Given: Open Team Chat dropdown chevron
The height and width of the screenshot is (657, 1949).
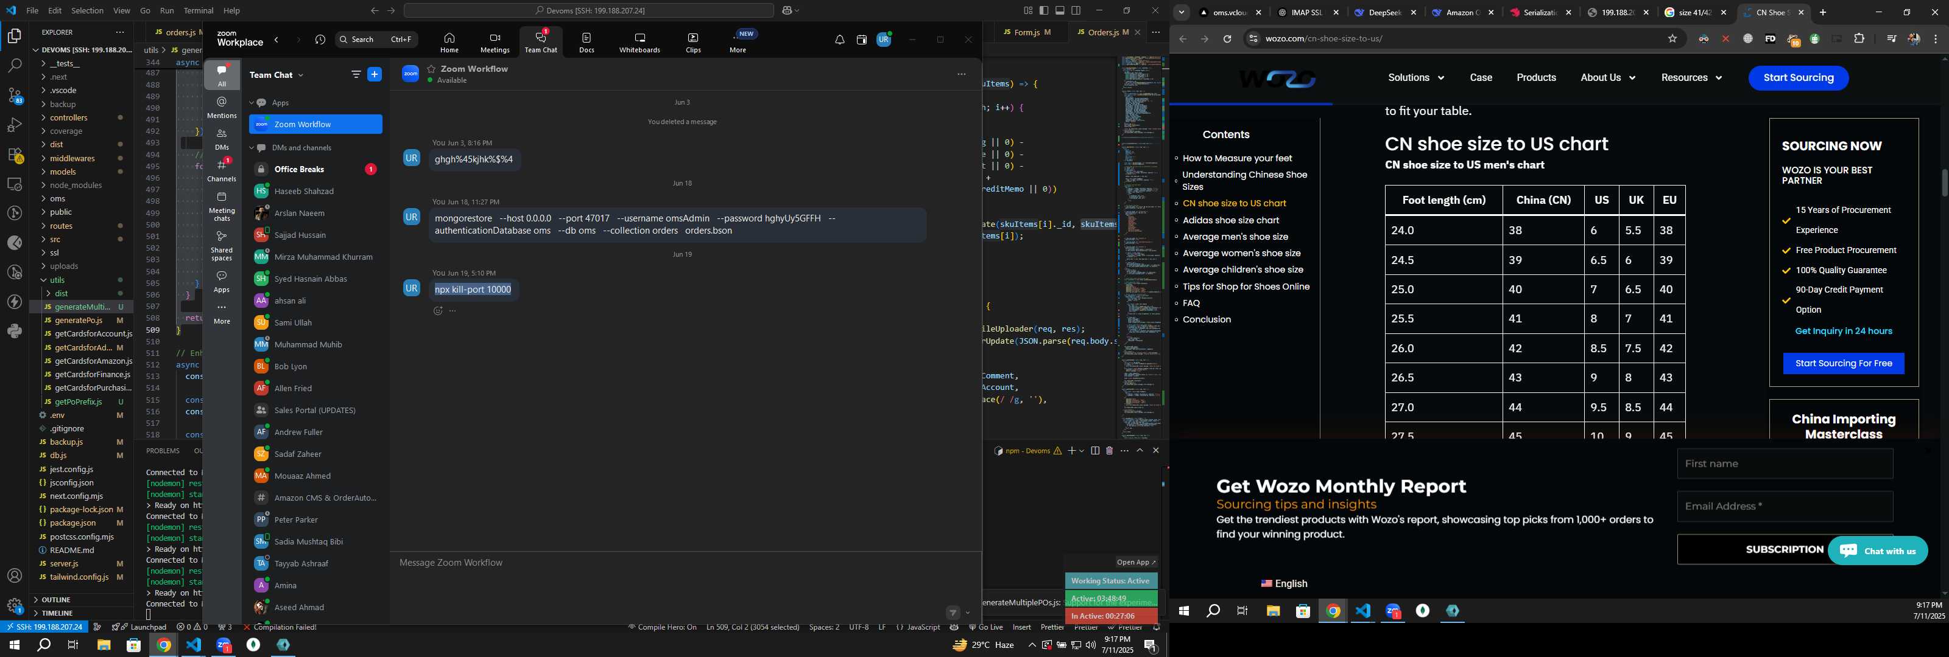Looking at the screenshot, I should (301, 75).
